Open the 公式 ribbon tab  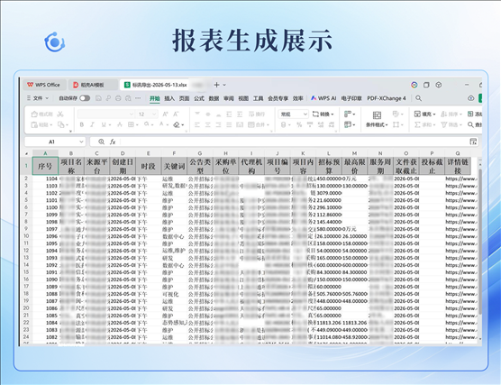pyautogui.click(x=199, y=98)
